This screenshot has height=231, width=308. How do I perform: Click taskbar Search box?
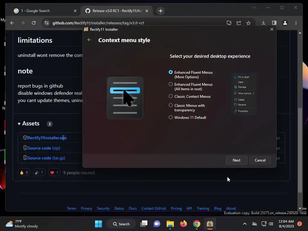121,224
